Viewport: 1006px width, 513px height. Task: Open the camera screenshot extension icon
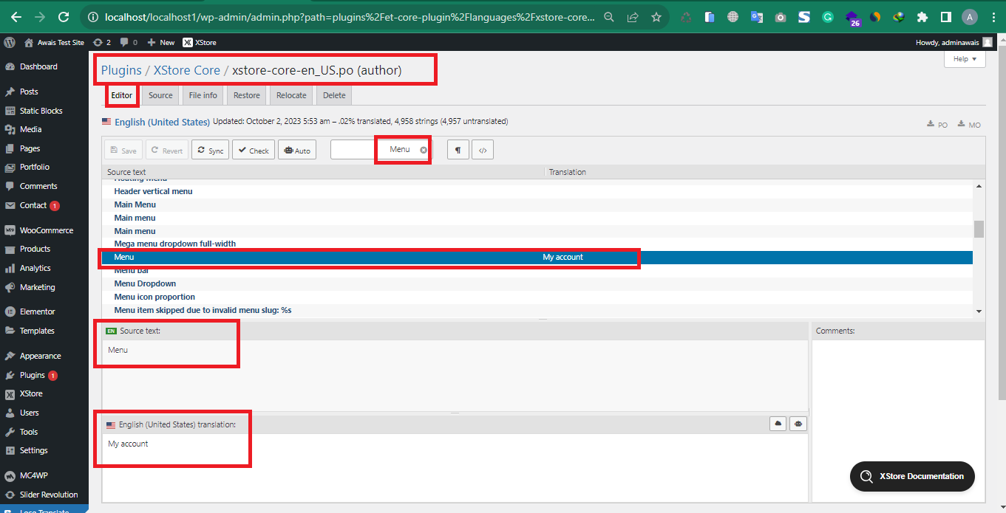[781, 17]
